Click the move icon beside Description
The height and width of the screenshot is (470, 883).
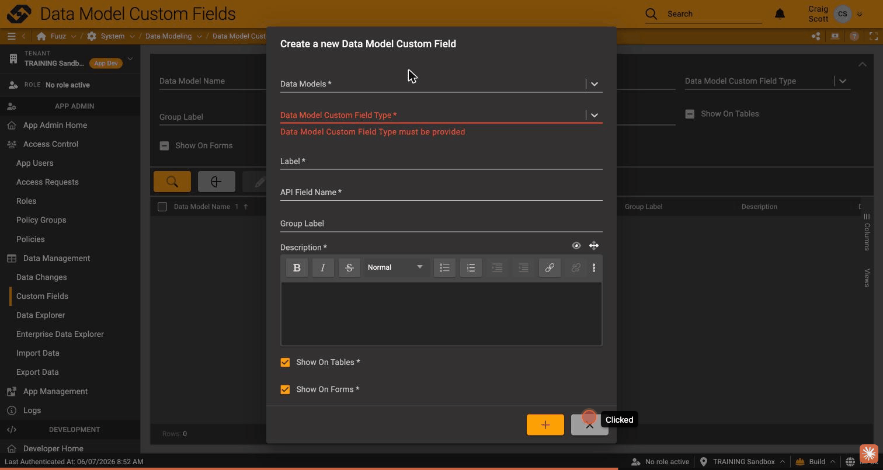tap(594, 246)
